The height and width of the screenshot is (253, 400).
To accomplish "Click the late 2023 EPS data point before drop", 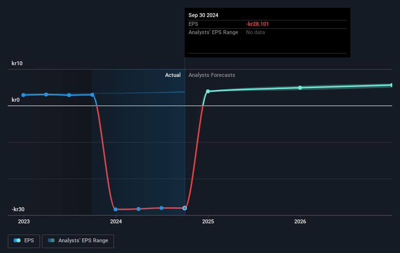I will [93, 94].
